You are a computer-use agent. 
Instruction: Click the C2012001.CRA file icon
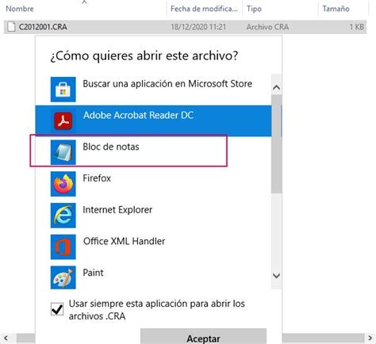(11, 27)
